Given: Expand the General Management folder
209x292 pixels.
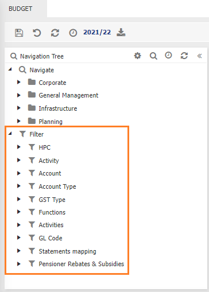Looking at the screenshot, I should tap(19, 95).
